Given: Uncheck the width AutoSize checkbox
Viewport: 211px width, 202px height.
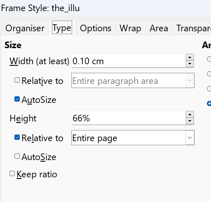Looking at the screenshot, I should [x=17, y=99].
